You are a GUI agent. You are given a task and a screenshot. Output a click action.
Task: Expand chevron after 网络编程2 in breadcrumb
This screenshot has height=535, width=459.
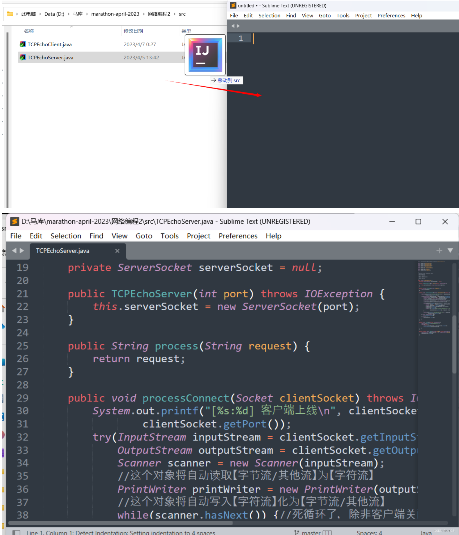pos(175,14)
